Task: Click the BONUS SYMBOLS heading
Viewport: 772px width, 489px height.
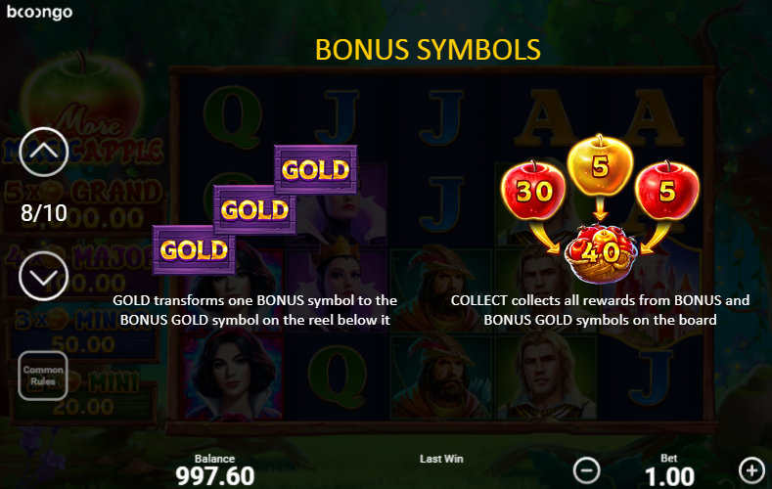Action: coord(428,50)
